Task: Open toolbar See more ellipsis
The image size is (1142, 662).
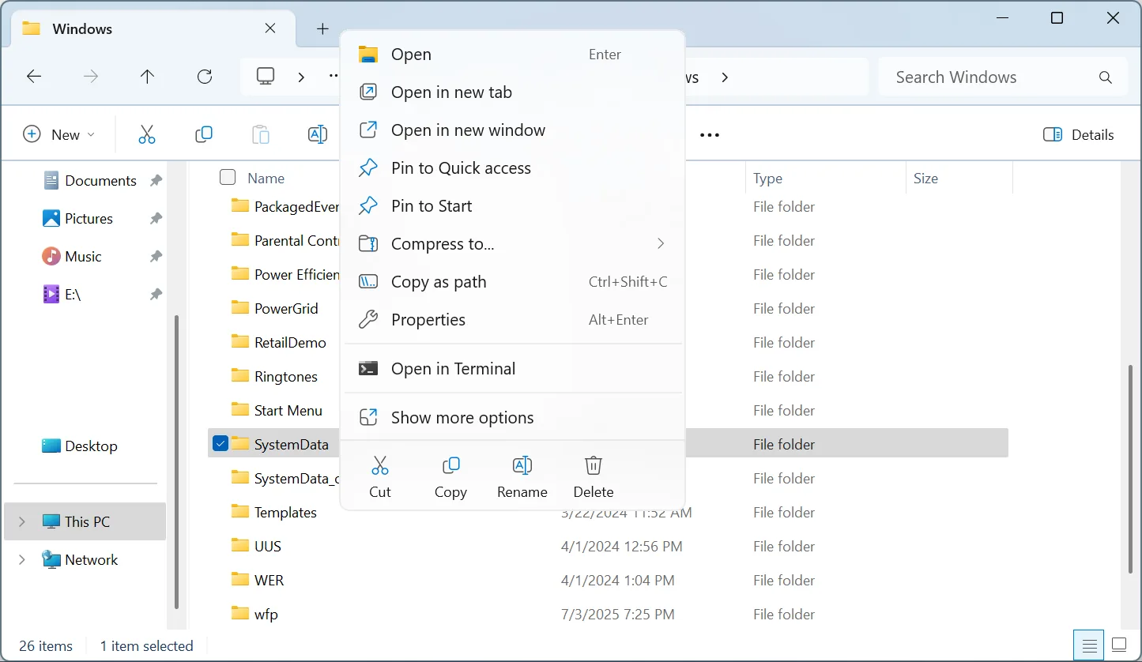Action: pos(710,135)
